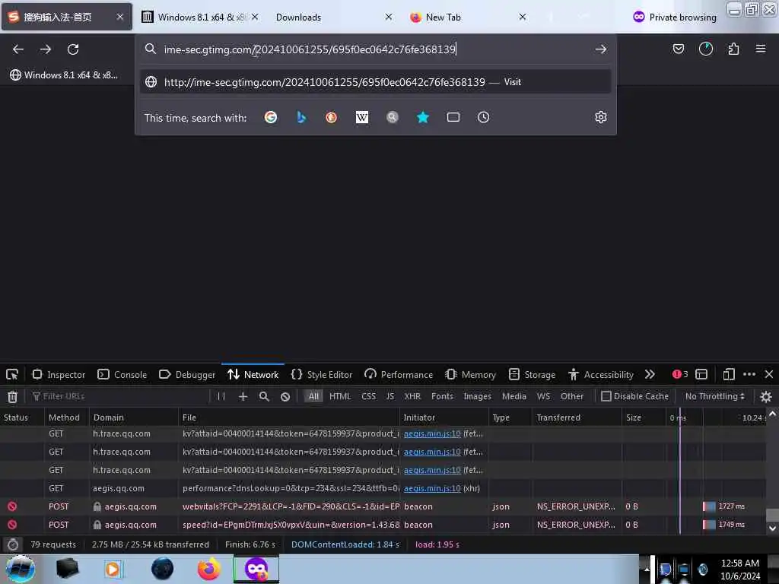Search history using the clock icon
Screen dimensions: 779x584
pos(483,117)
